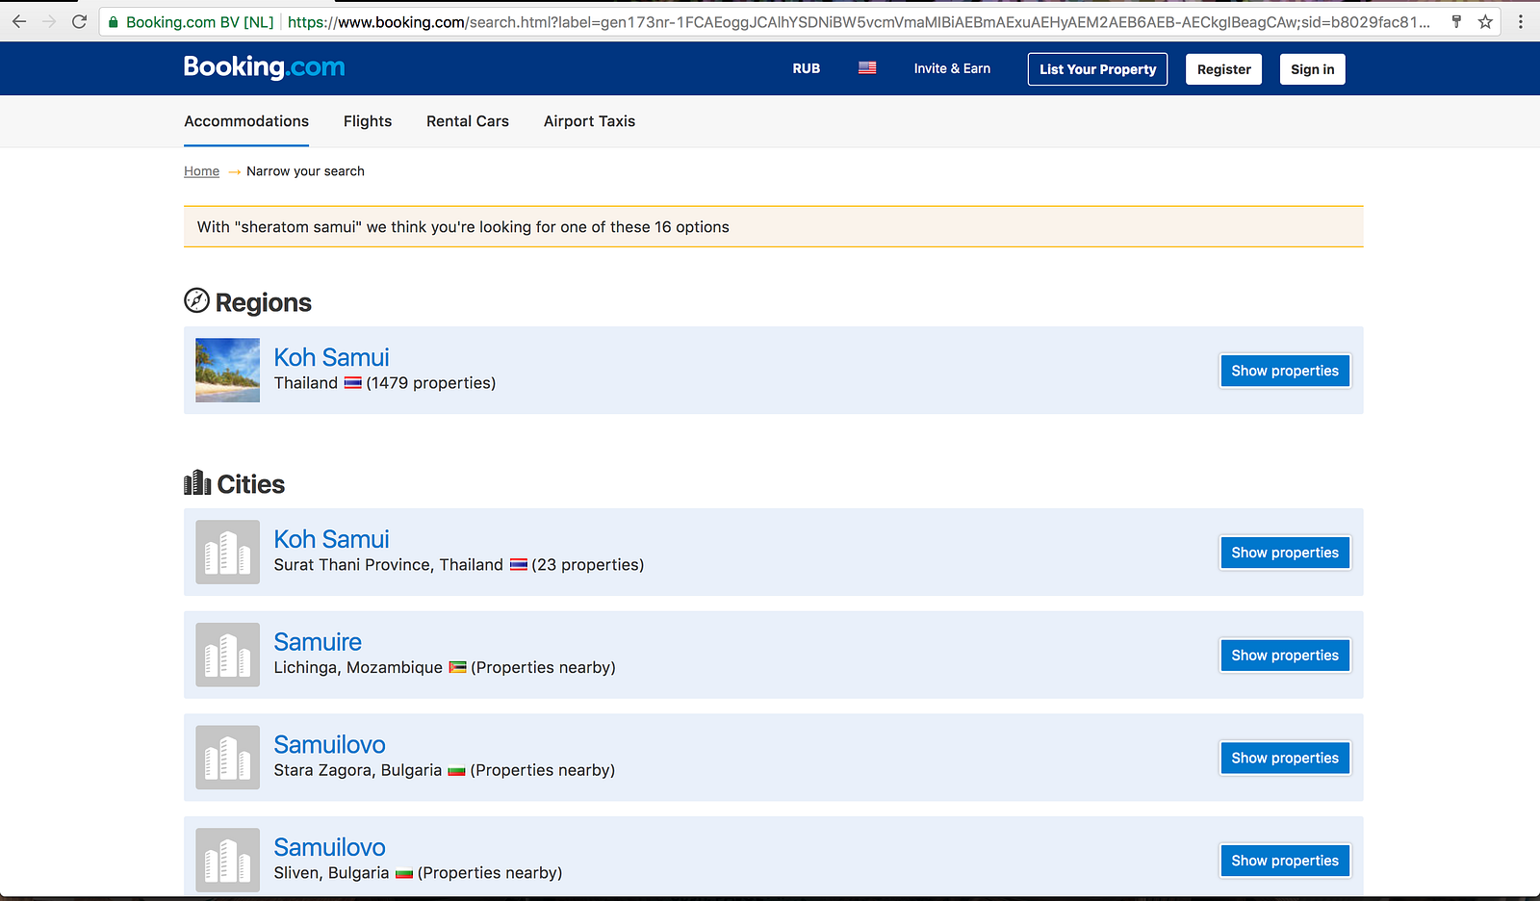Image resolution: width=1540 pixels, height=901 pixels.
Task: Reload the page with refresh icon
Action: click(79, 21)
